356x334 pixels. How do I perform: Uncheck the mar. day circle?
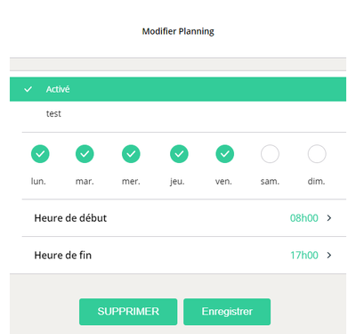coord(85,154)
